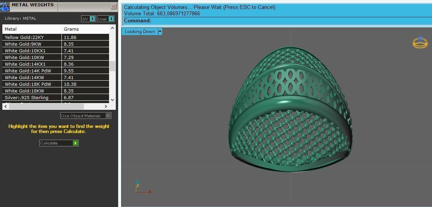Screen dimensions: 432x207
Task: Click the orange ring icon in viewport
Action: pyautogui.click(x=420, y=43)
